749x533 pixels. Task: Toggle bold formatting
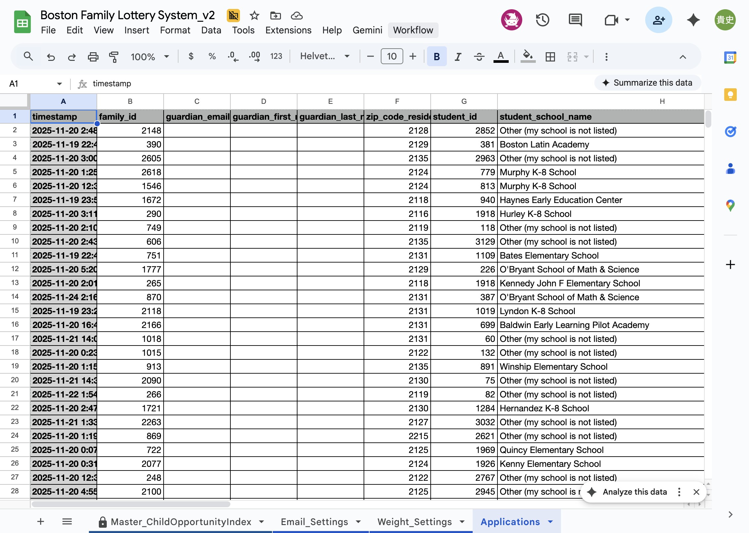tap(437, 57)
